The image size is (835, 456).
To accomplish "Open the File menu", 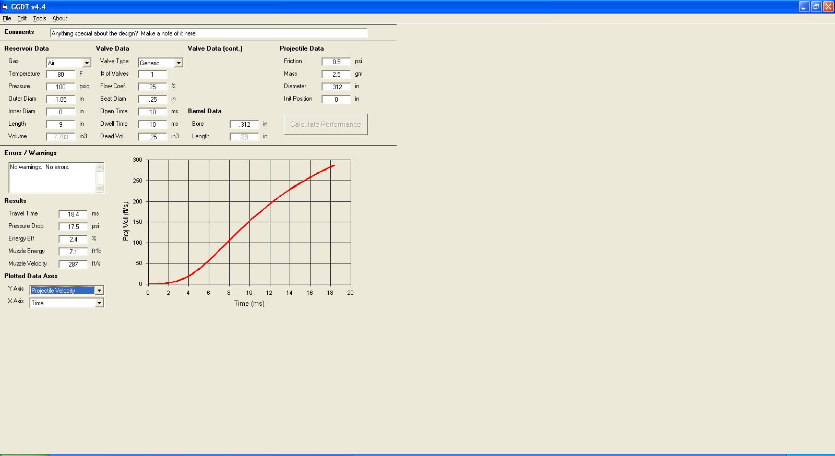I will (7, 18).
